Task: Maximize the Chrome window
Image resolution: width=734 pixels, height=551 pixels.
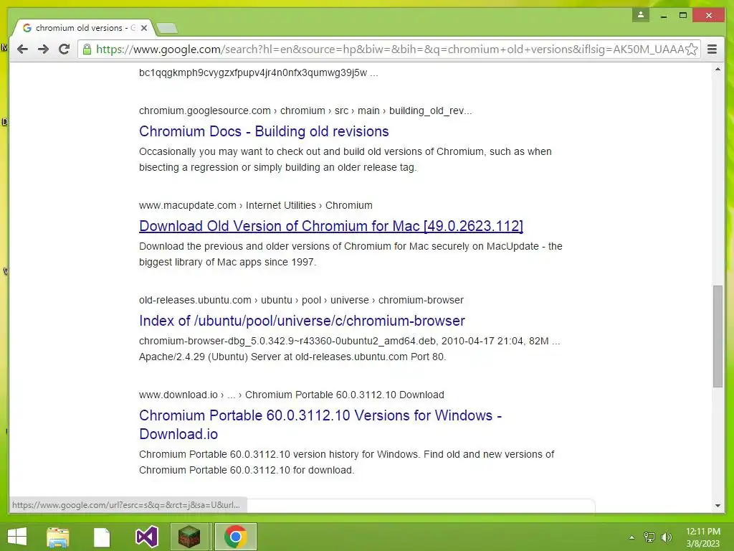Action: click(683, 16)
